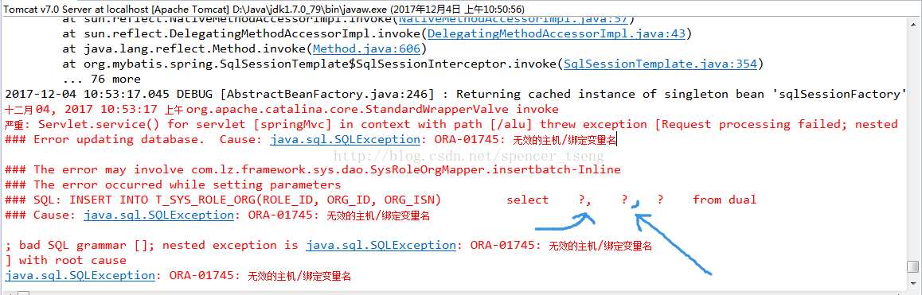Click the '... 76 more' stack trace line
922x295 pixels.
(x=101, y=79)
